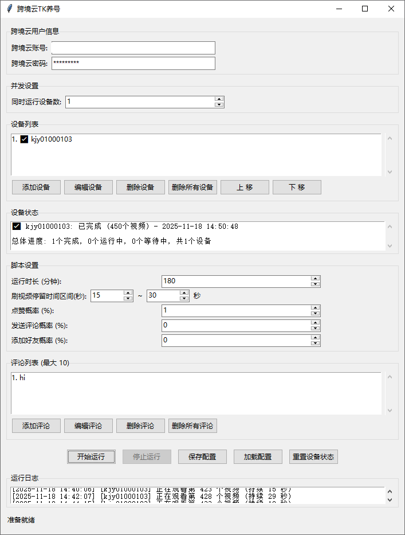Start the script with 开始运行
405x535 pixels.
click(91, 457)
